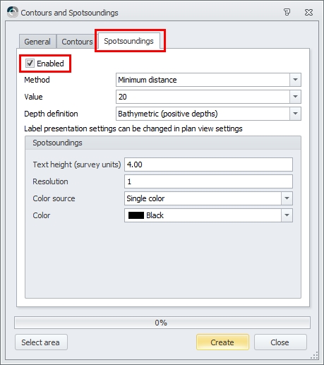Click the Text height field showing 4.00

click(x=208, y=164)
